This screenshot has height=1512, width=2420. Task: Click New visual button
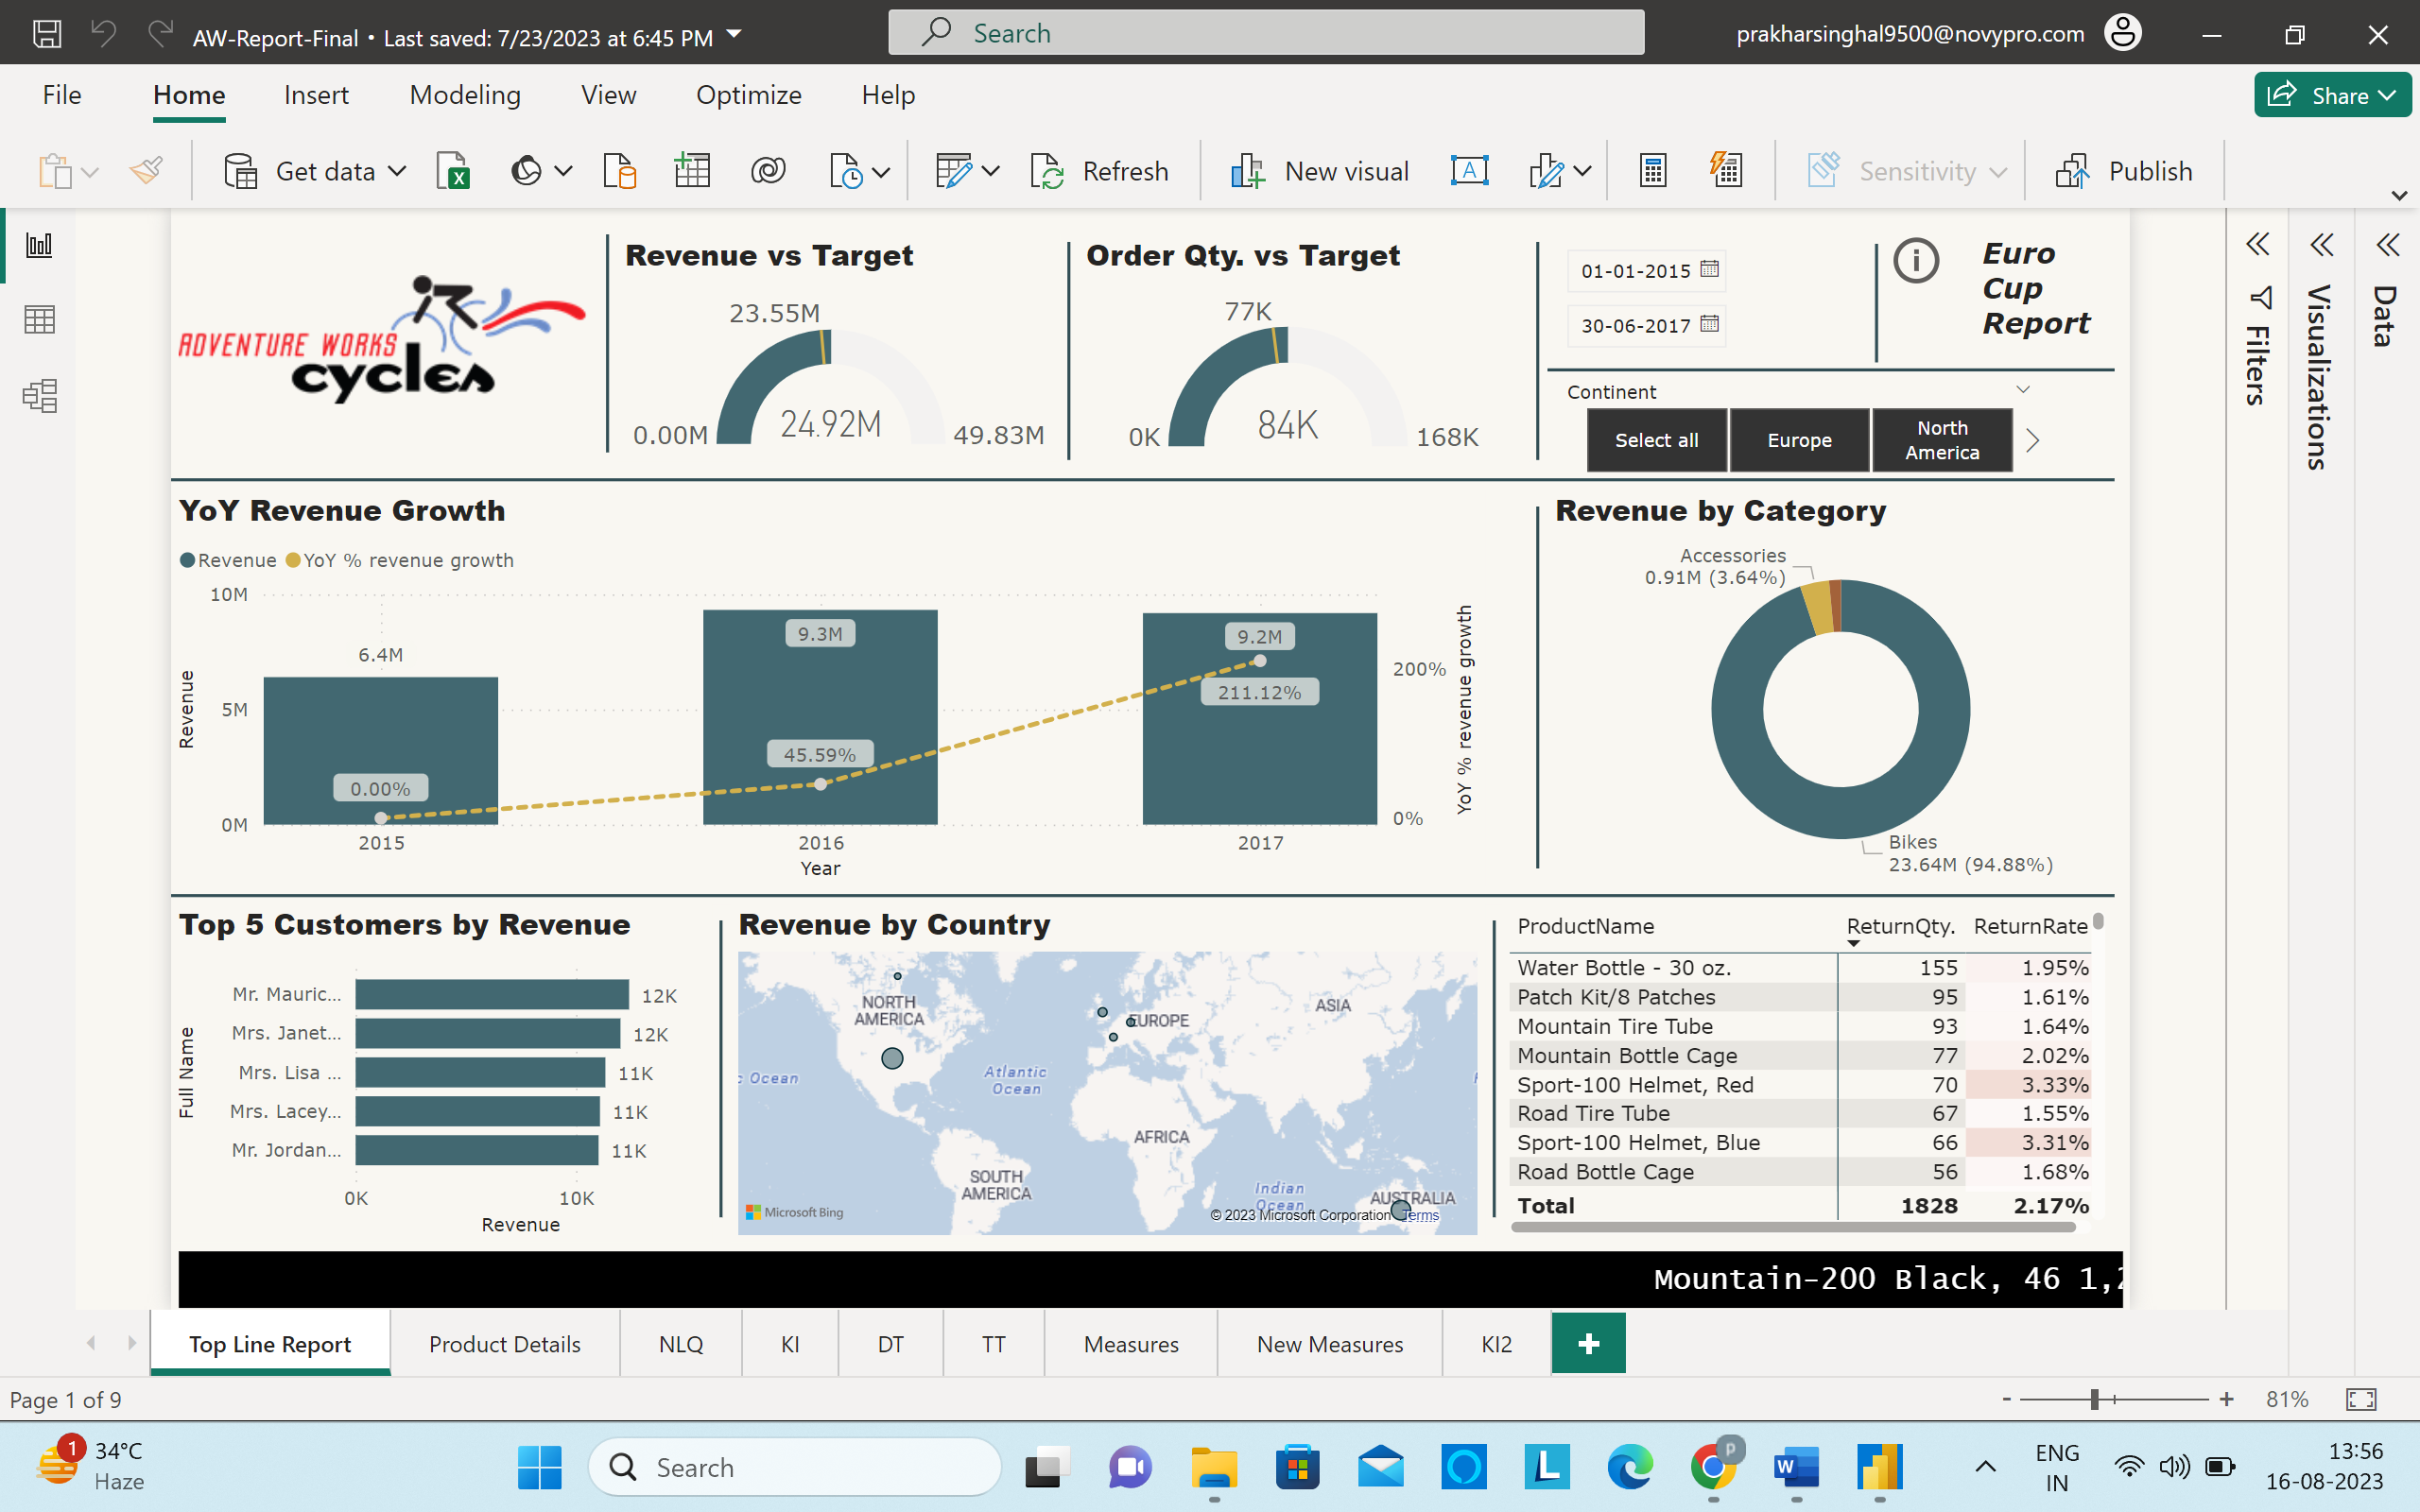1320,171
